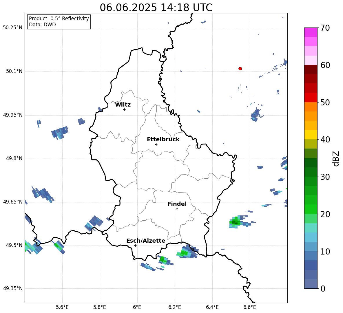
Task: Click the blue echo cell west of Wiltz
Action: (x=60, y=132)
